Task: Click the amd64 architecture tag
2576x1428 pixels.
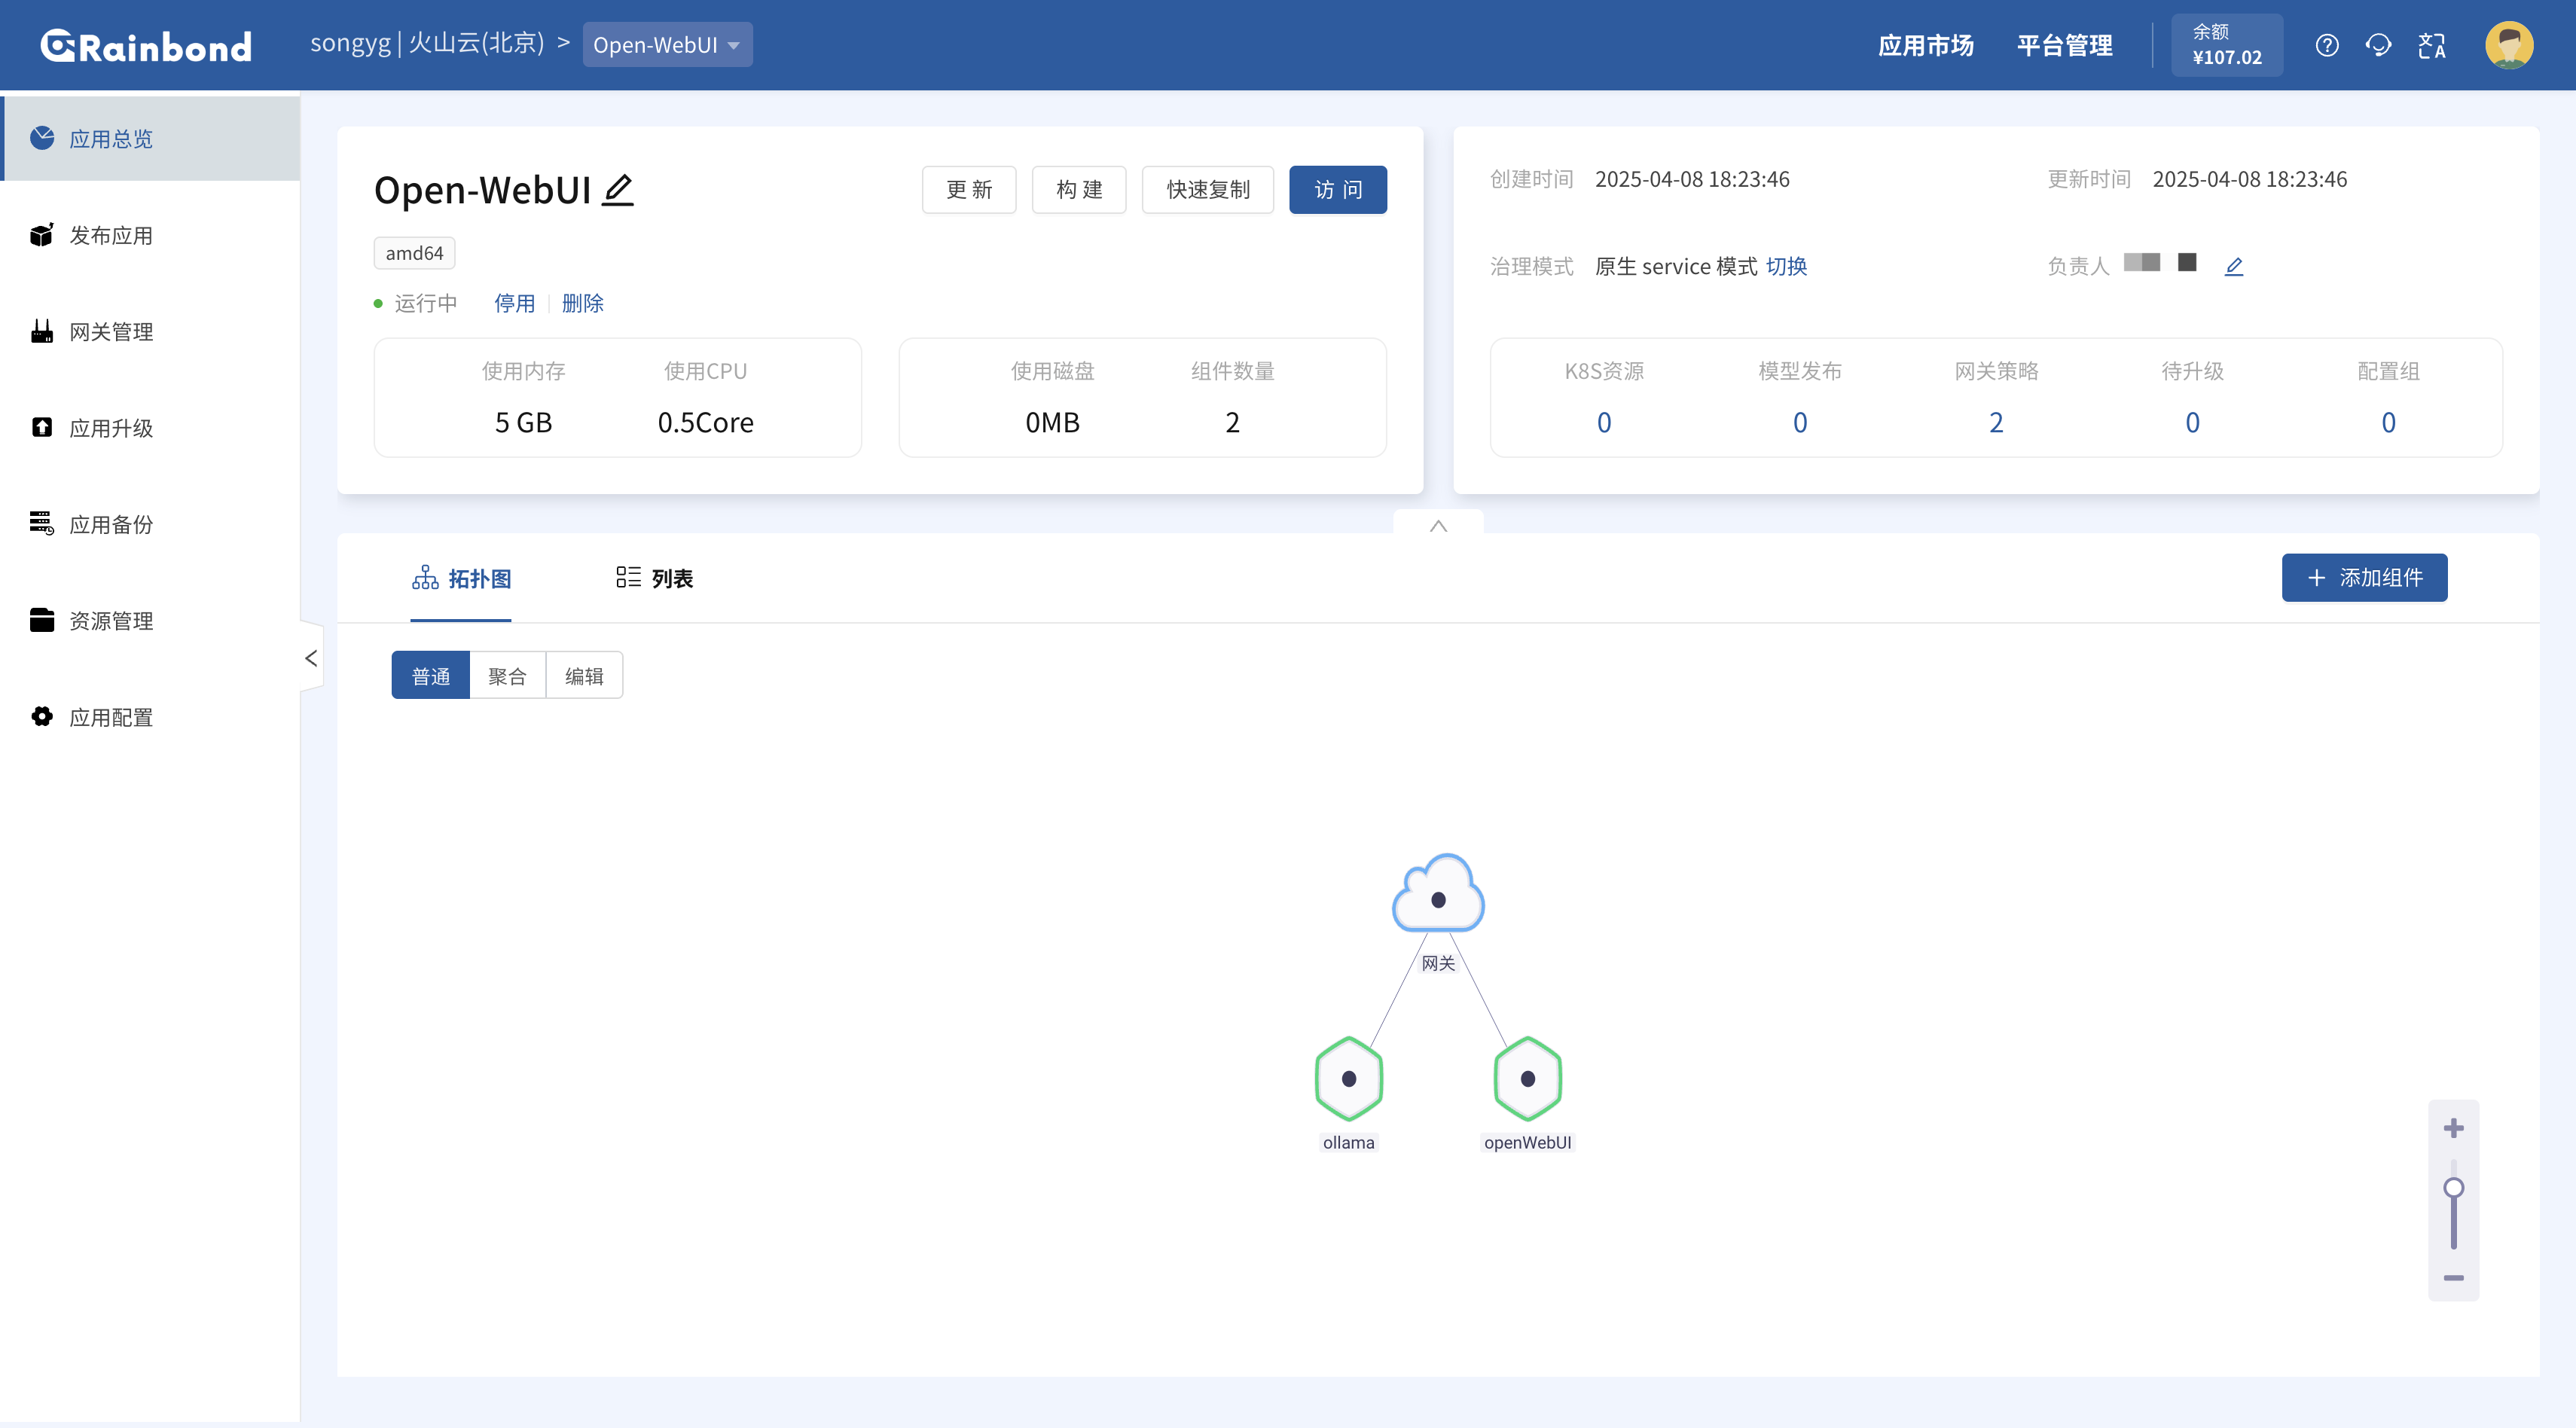Action: 414,253
